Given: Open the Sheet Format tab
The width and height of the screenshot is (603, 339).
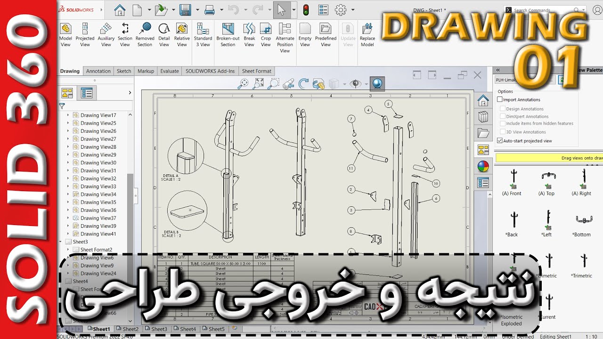Looking at the screenshot, I should [257, 71].
